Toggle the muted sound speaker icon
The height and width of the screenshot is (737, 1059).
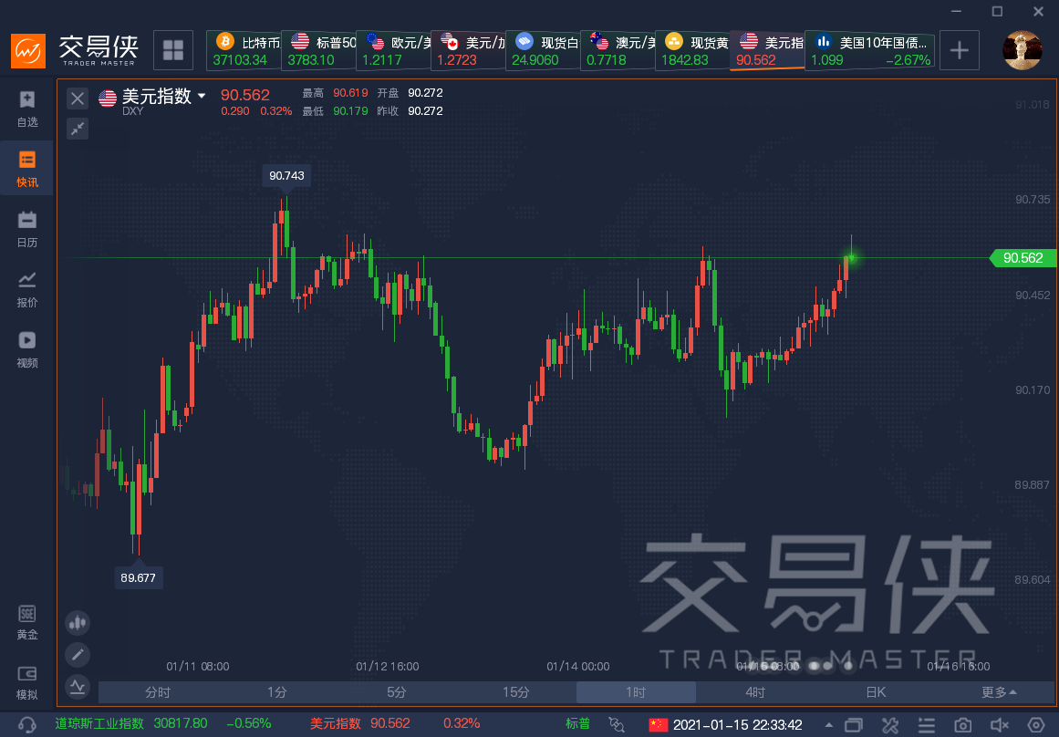pyautogui.click(x=1000, y=725)
